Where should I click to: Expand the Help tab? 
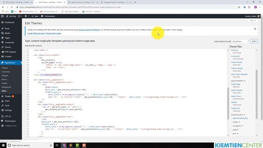pyautogui.click(x=252, y=20)
